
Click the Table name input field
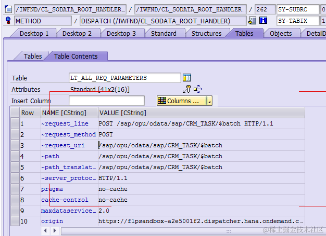[125, 78]
